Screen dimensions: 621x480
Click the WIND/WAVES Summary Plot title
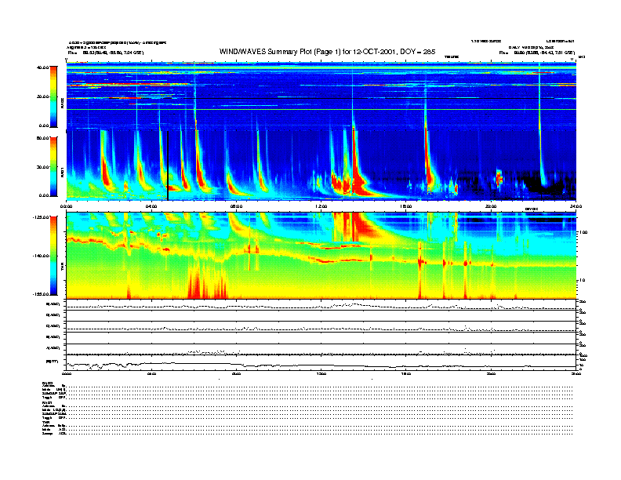point(327,52)
